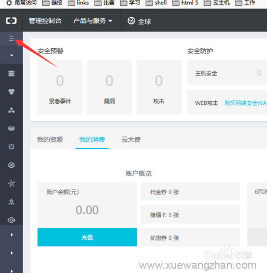Viewport: 267px width, 273px height.
Task: Select the 全球 region label
Action: pos(144,21)
